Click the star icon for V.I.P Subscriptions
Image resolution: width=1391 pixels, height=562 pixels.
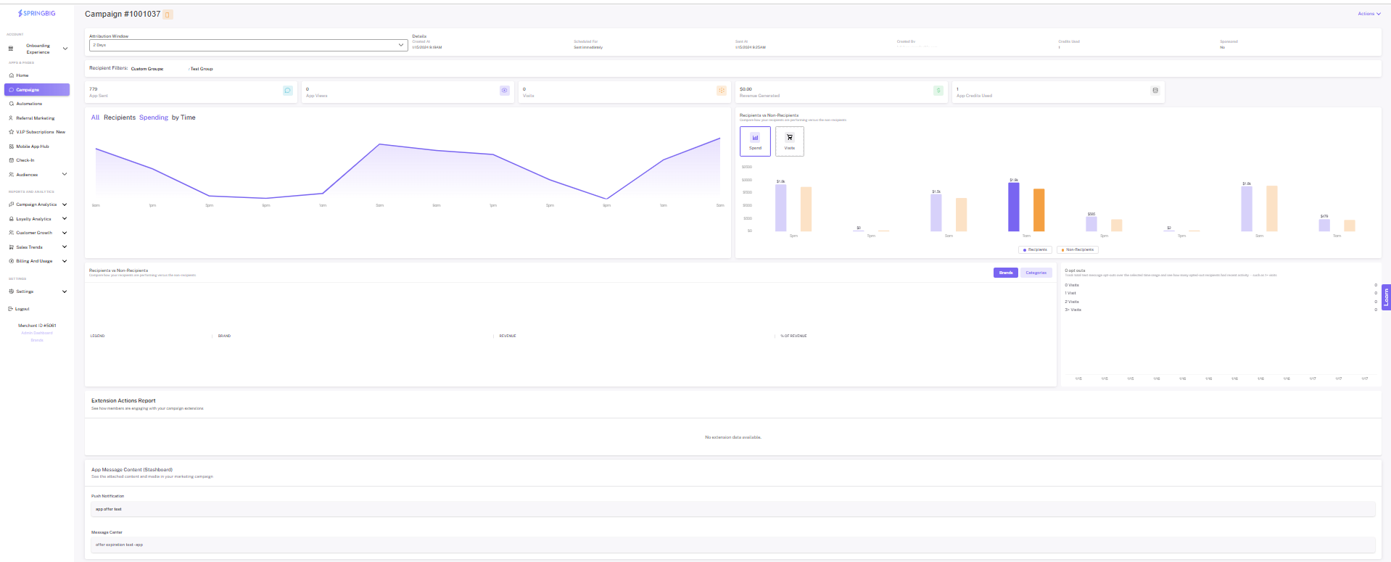(11, 132)
